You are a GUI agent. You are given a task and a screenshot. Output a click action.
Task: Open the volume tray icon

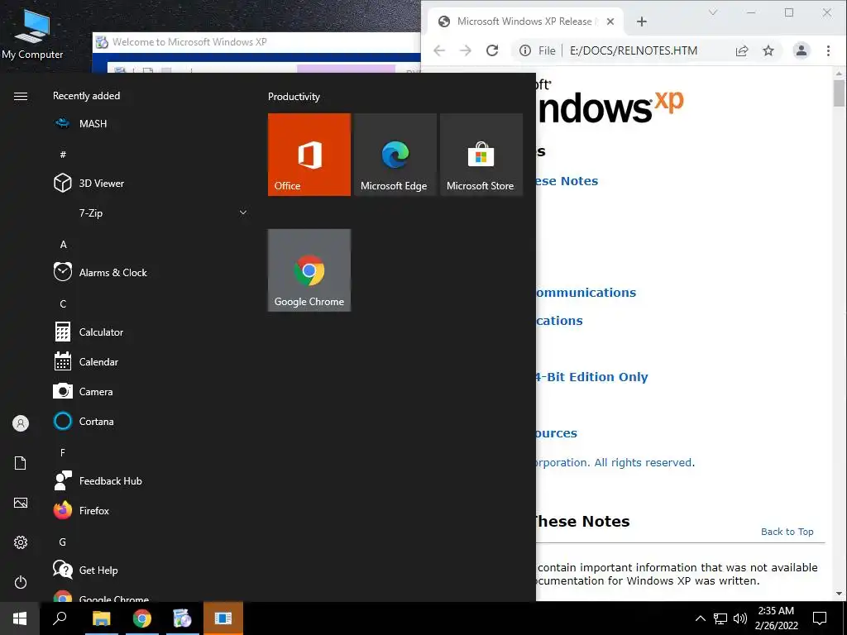740,618
